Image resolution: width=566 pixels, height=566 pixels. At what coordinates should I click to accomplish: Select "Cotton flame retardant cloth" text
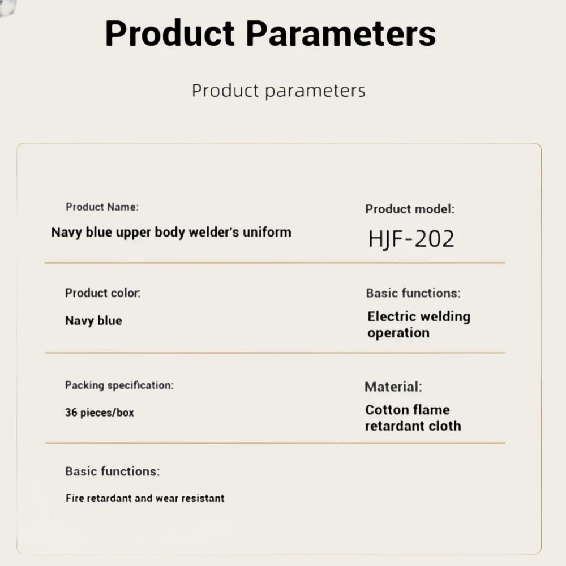pyautogui.click(x=413, y=418)
